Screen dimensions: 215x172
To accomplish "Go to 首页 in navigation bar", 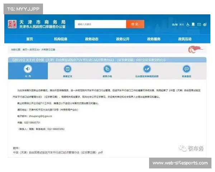I will click(x=30, y=39).
